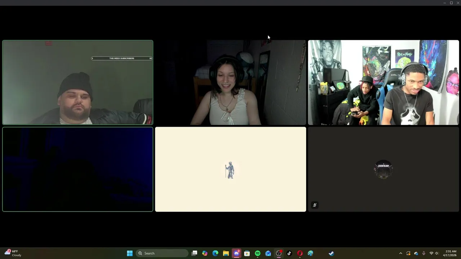The width and height of the screenshot is (461, 259).
Task: Open Task View from taskbar
Action: coord(194,253)
